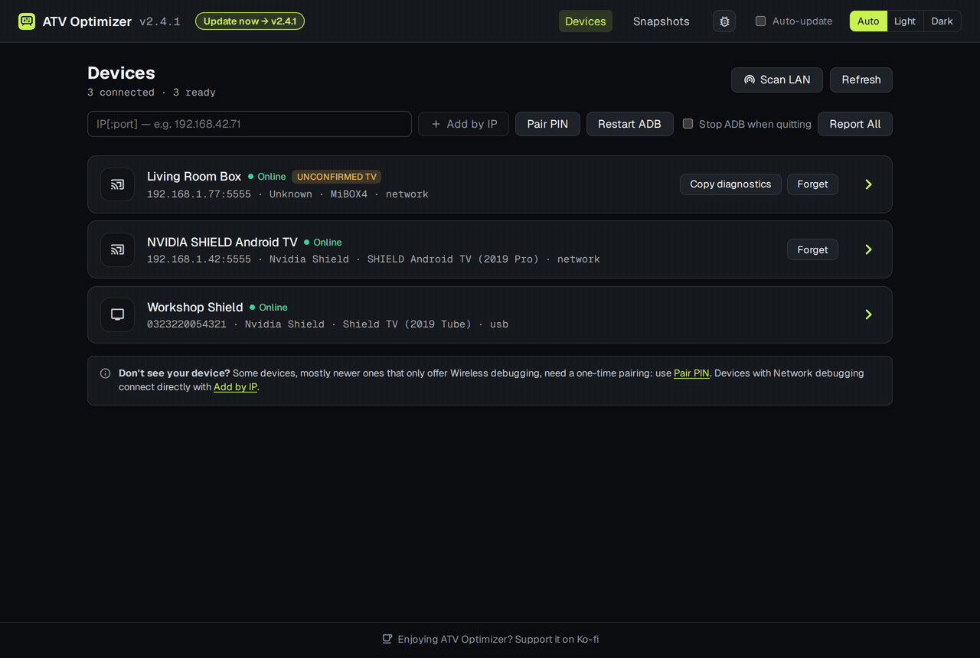
Task: Click the Report All button
Action: pyautogui.click(x=855, y=124)
